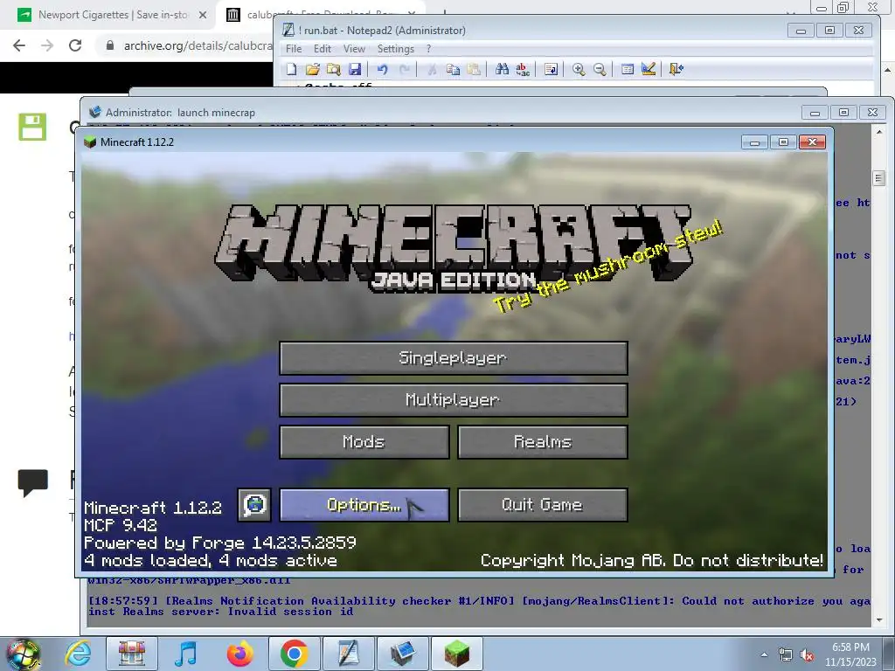Click the Select Scheme icon in Notepad2

click(628, 70)
